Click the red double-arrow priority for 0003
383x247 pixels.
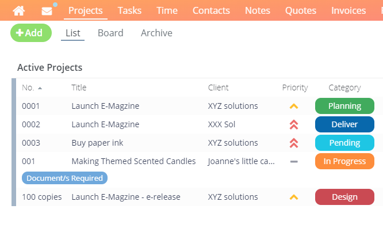(294, 143)
